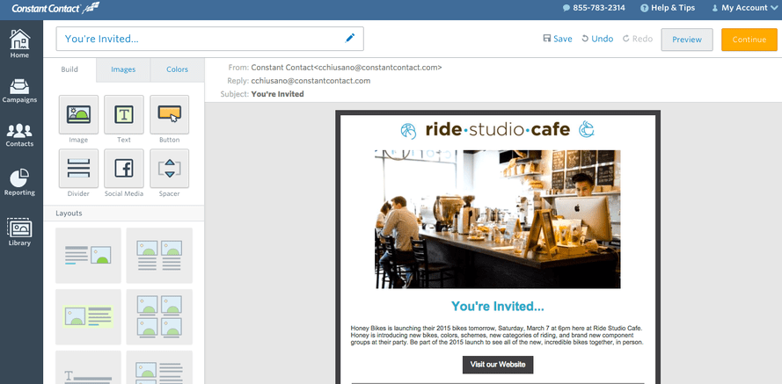Click the phone number 855-783-2314
The height and width of the screenshot is (384, 782).
594,8
